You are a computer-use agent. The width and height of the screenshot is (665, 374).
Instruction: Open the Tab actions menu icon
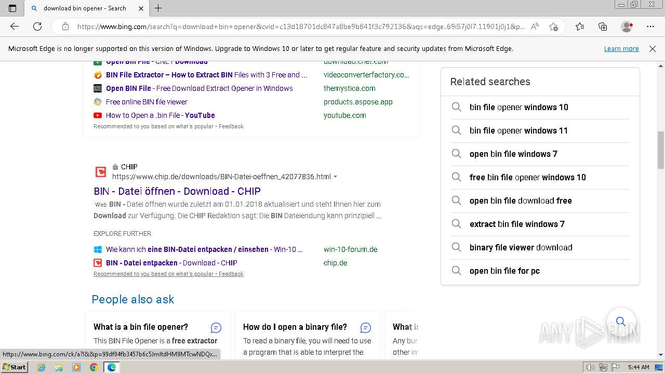click(x=12, y=8)
